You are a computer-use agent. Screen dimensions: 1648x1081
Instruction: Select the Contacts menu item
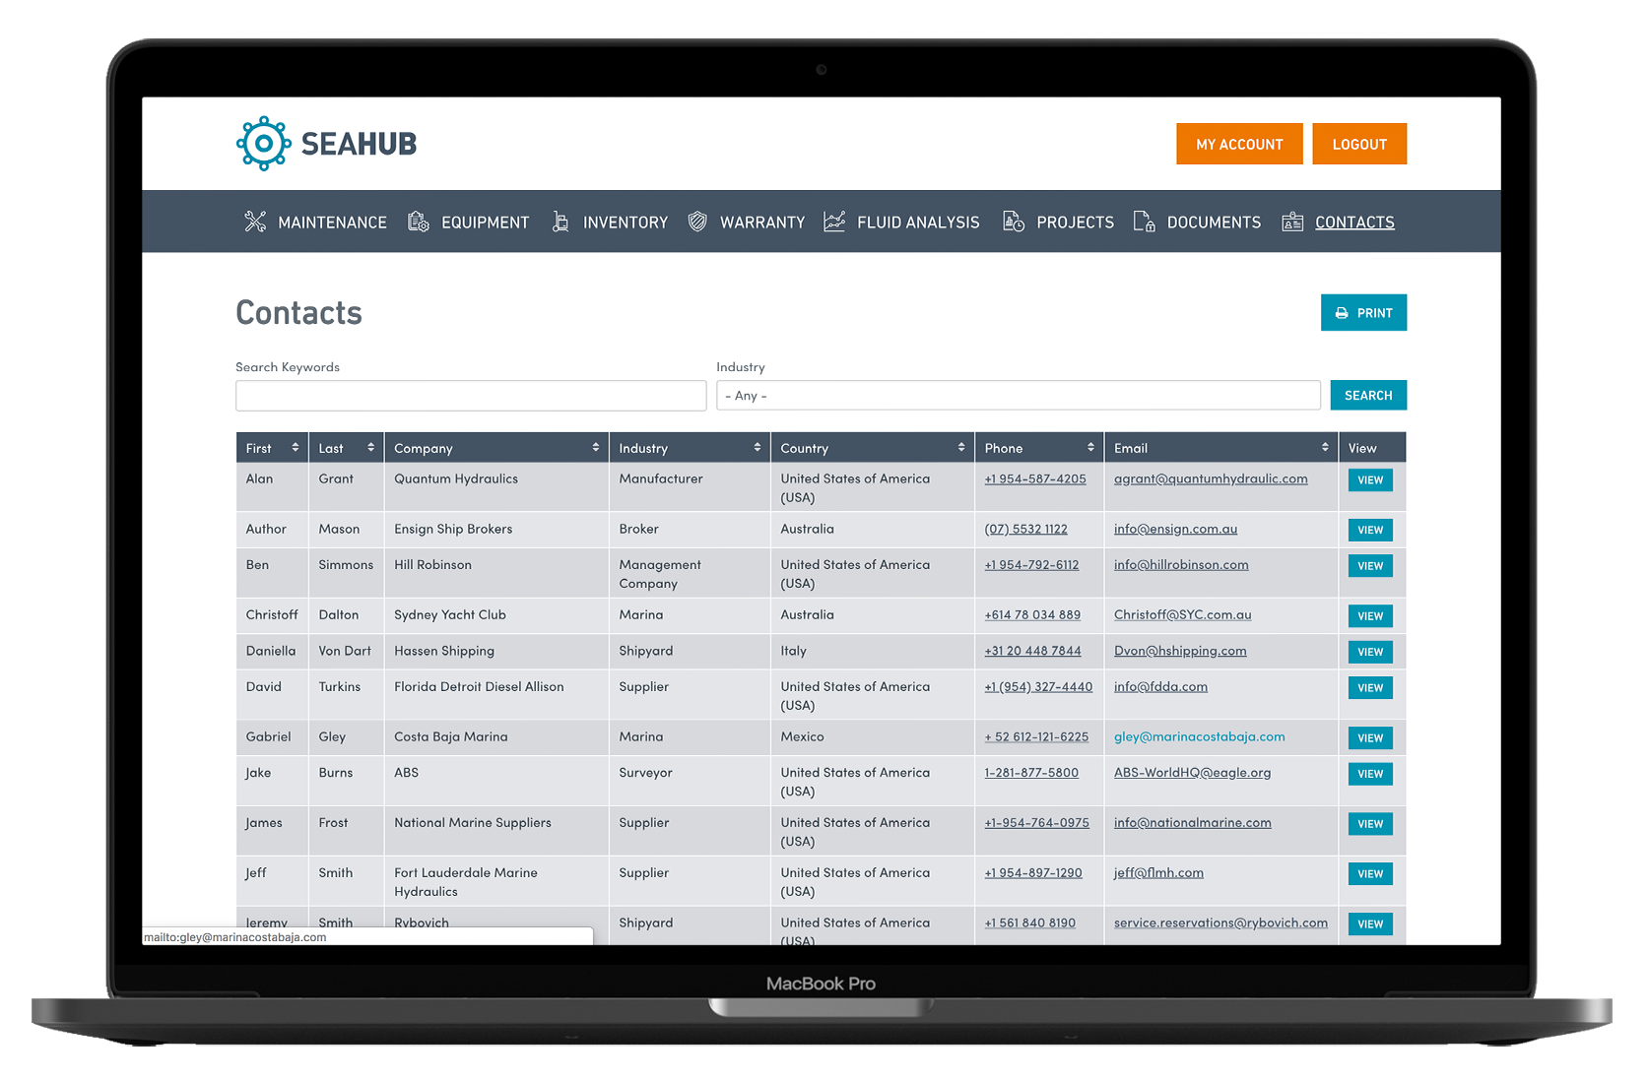[1354, 223]
